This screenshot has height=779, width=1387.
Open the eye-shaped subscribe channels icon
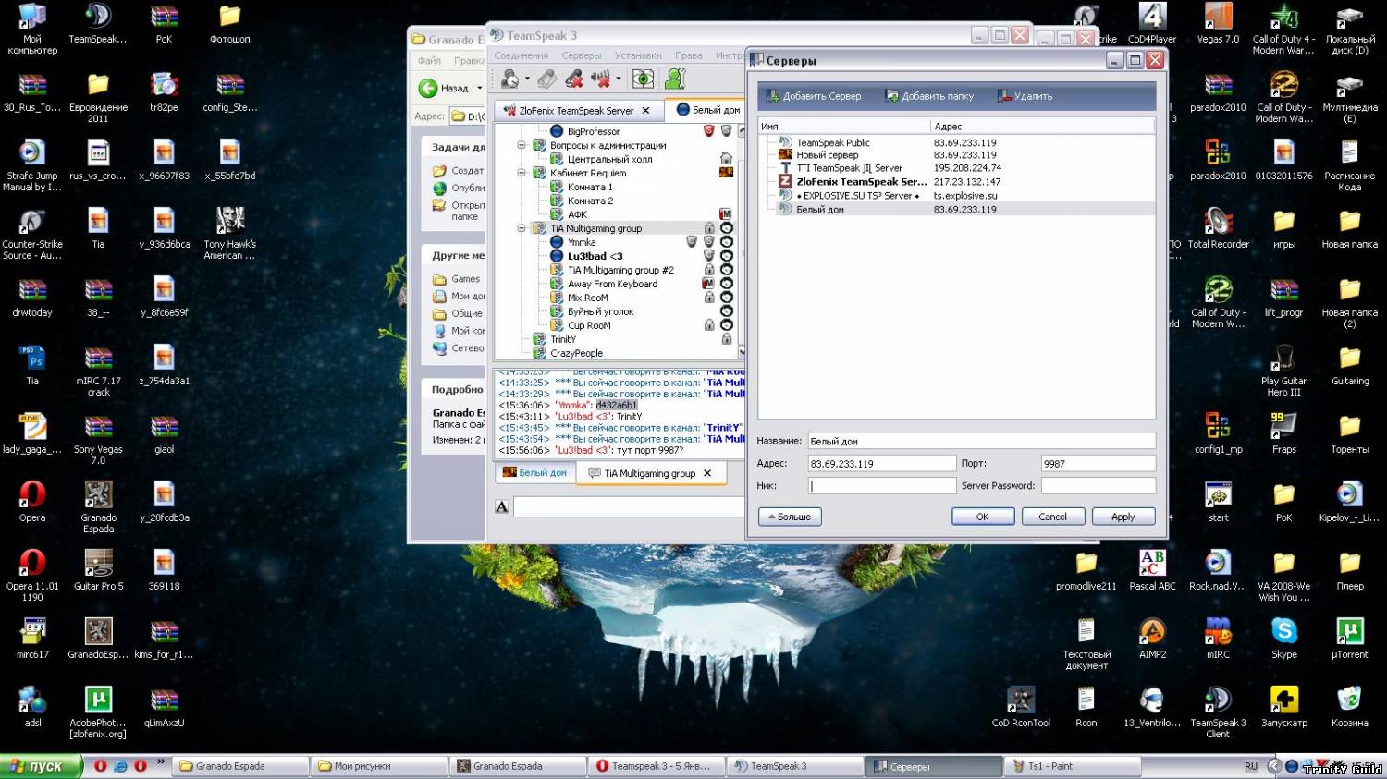coord(643,79)
